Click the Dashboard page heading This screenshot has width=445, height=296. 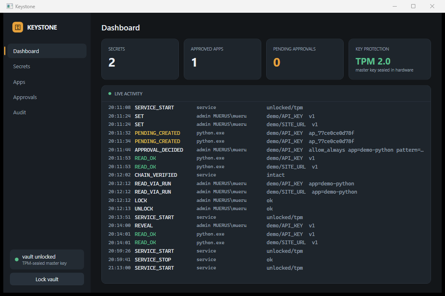click(121, 28)
